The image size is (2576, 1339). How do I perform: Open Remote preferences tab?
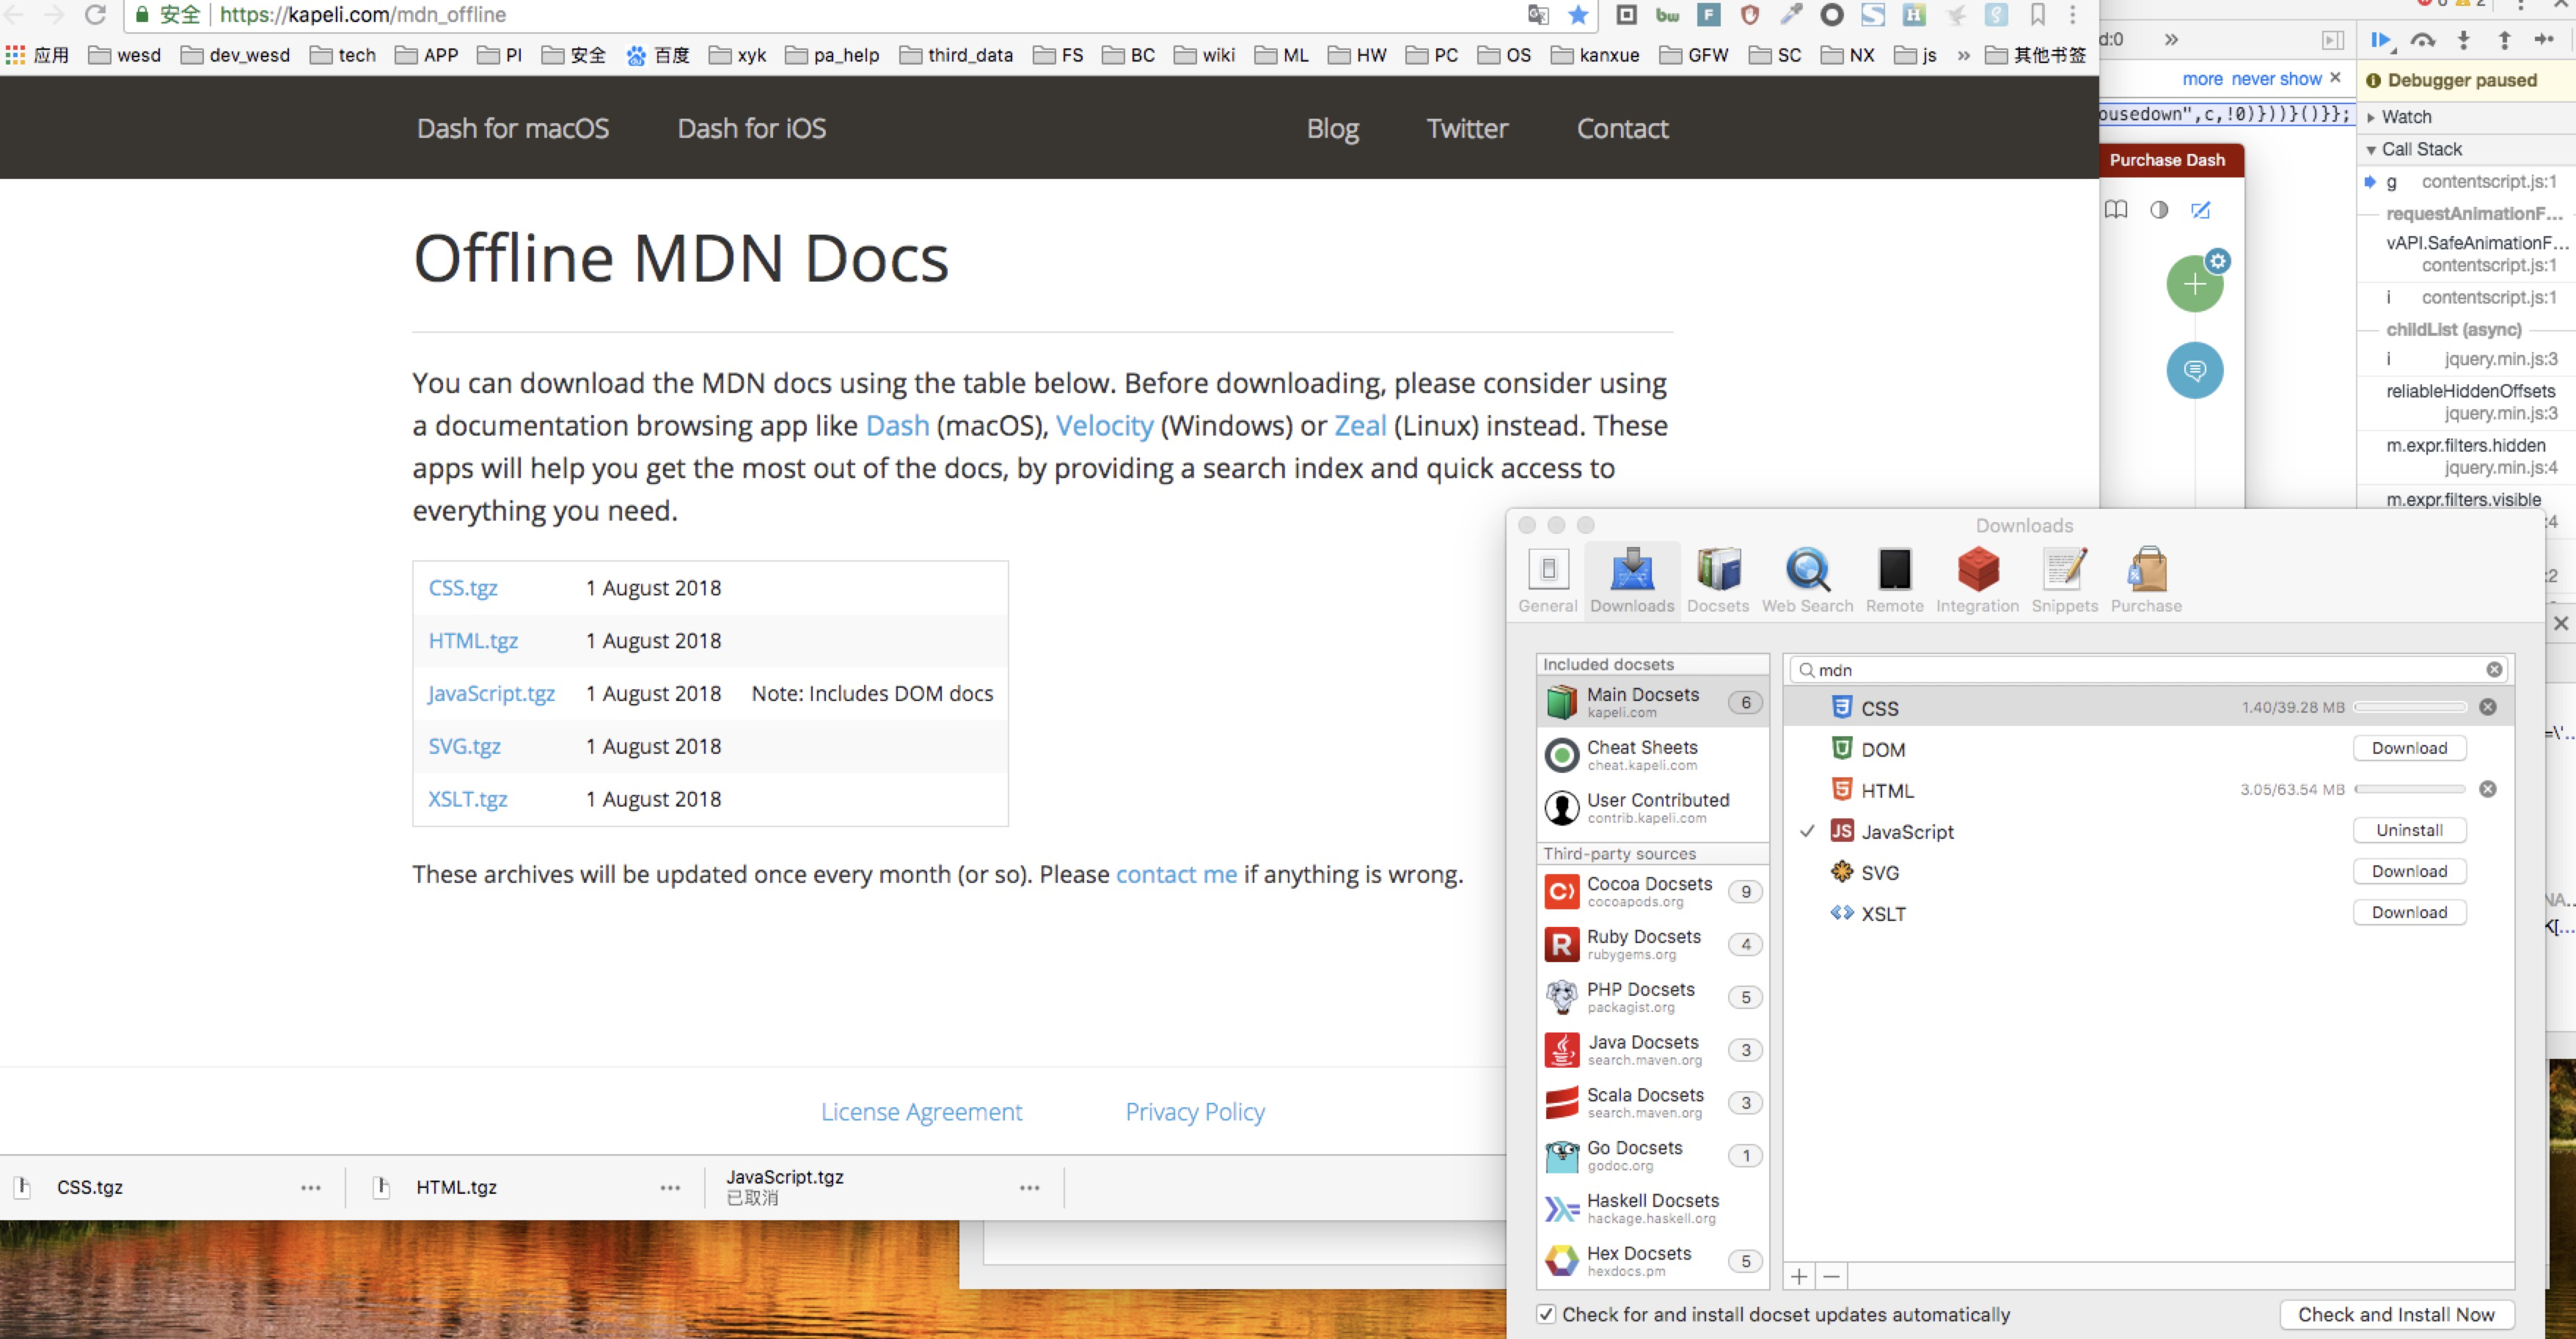(x=1894, y=581)
